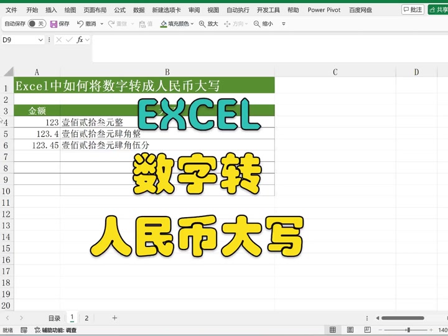448x336 pixels.
Task: Switch to the 目录 sheet tab
Action: pos(54,318)
